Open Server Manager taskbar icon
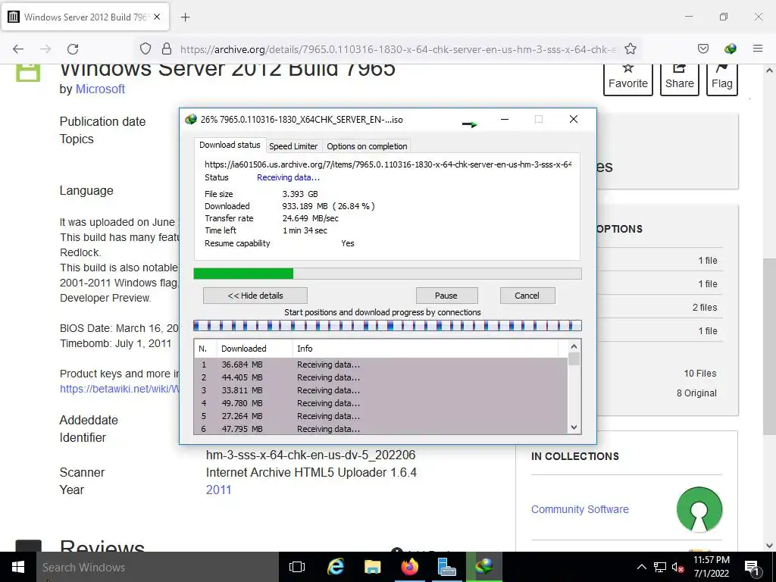Screen dimensions: 776x582 447,567
